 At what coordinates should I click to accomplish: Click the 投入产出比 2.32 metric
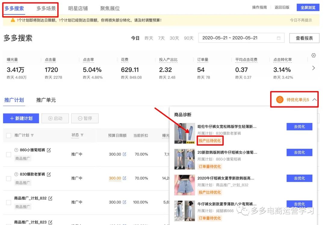click(x=168, y=69)
